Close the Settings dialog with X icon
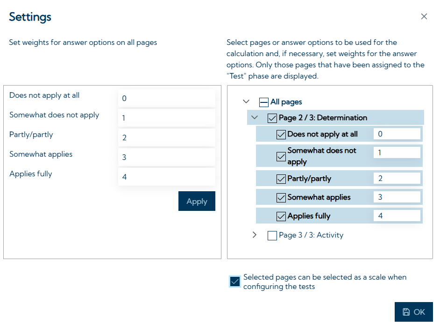The width and height of the screenshot is (440, 332). pos(424,16)
